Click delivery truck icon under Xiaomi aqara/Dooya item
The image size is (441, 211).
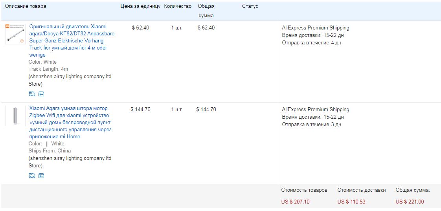[32, 94]
